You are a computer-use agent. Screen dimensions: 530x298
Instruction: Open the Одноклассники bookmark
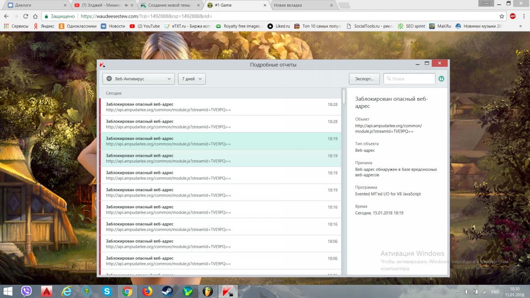click(x=78, y=26)
